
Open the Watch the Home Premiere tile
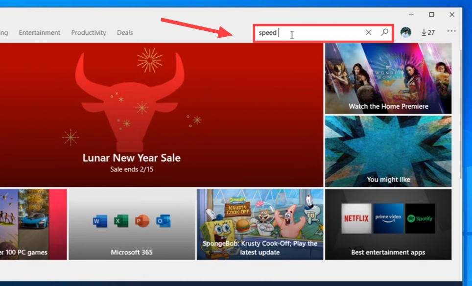tap(388, 78)
